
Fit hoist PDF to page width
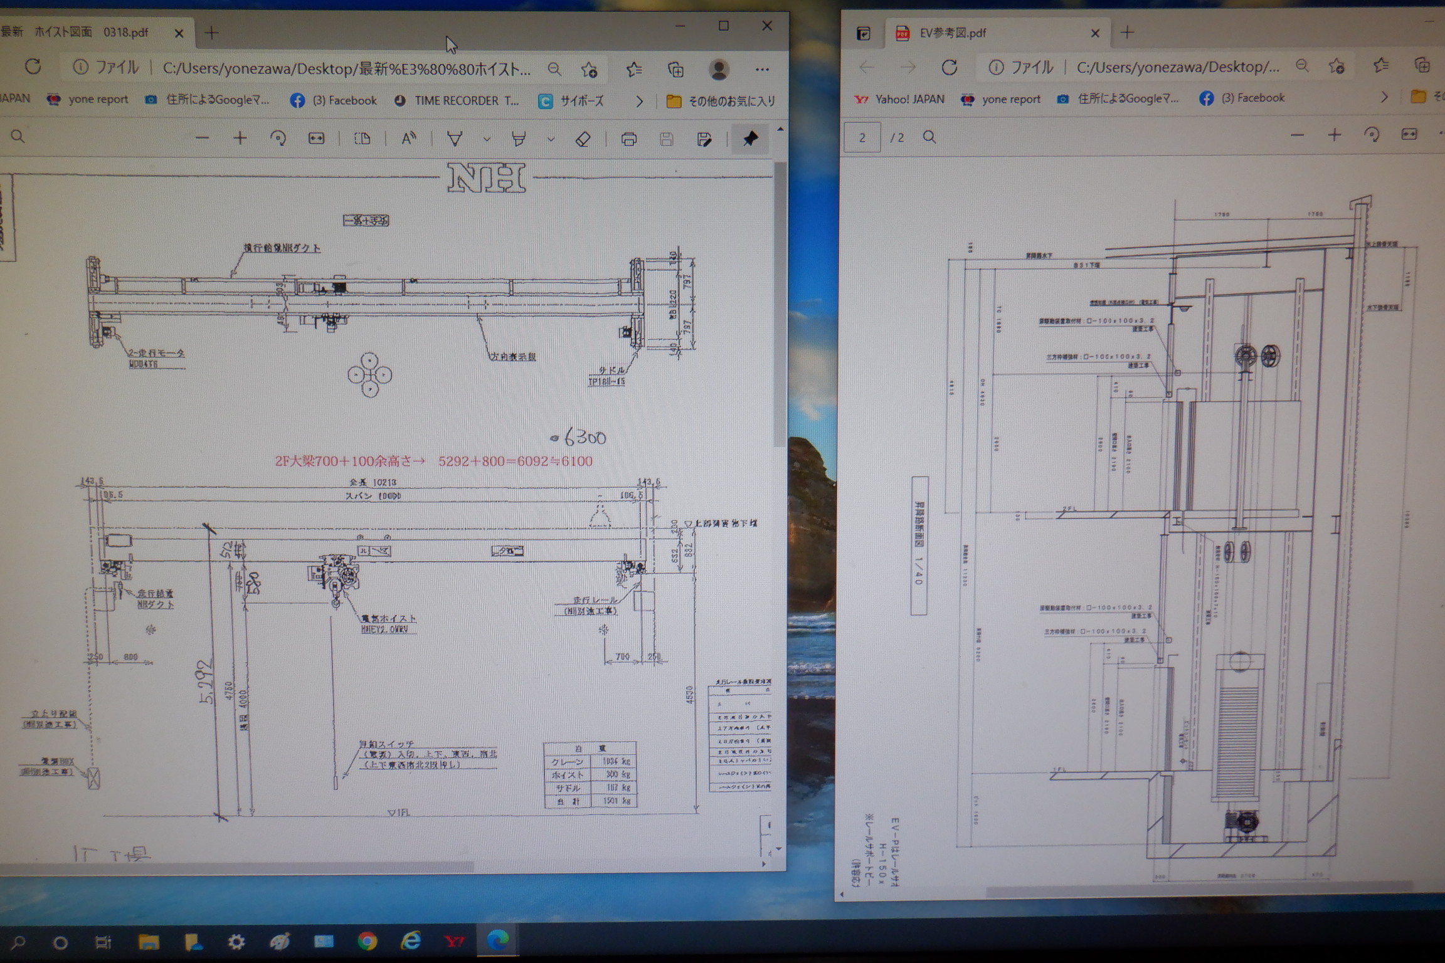[x=316, y=138]
